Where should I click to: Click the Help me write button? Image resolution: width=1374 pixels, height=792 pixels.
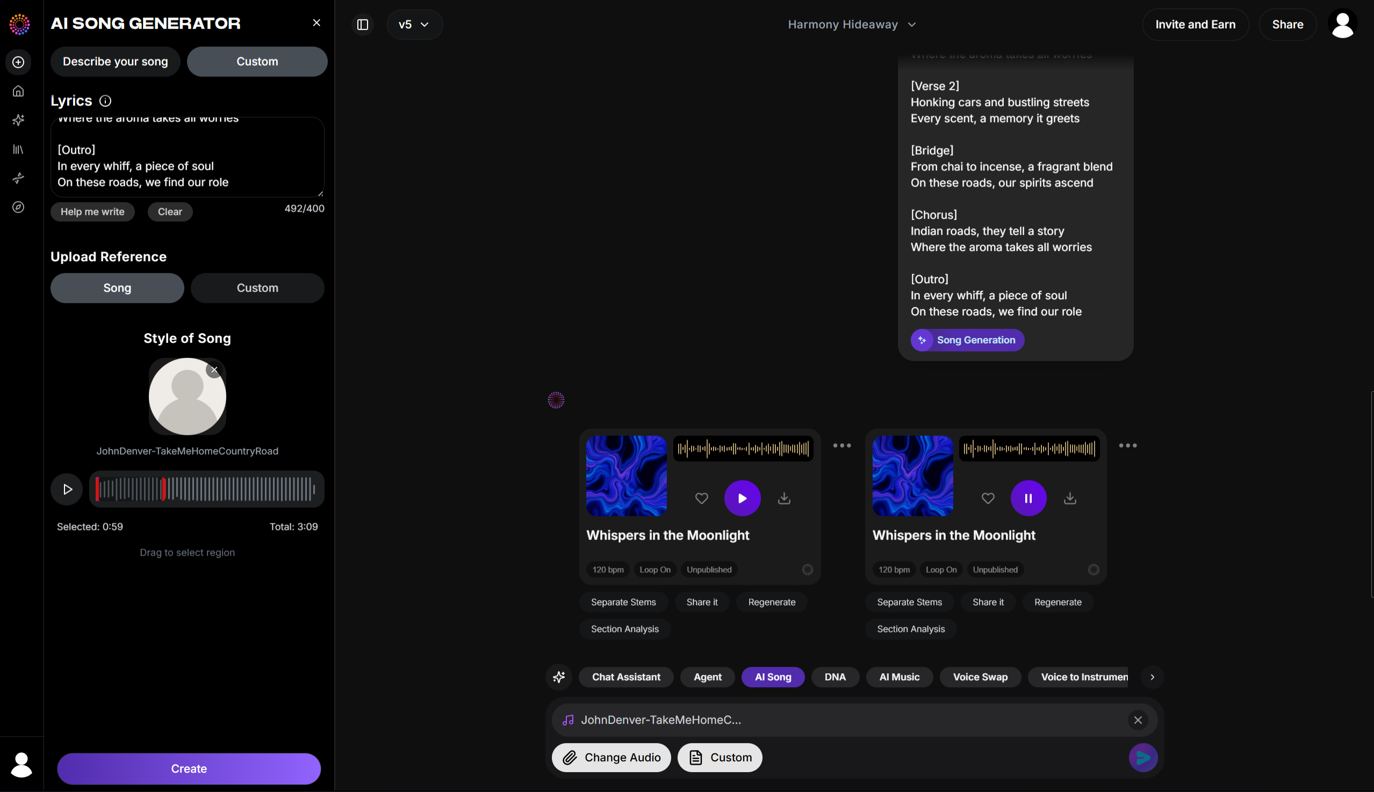click(92, 212)
